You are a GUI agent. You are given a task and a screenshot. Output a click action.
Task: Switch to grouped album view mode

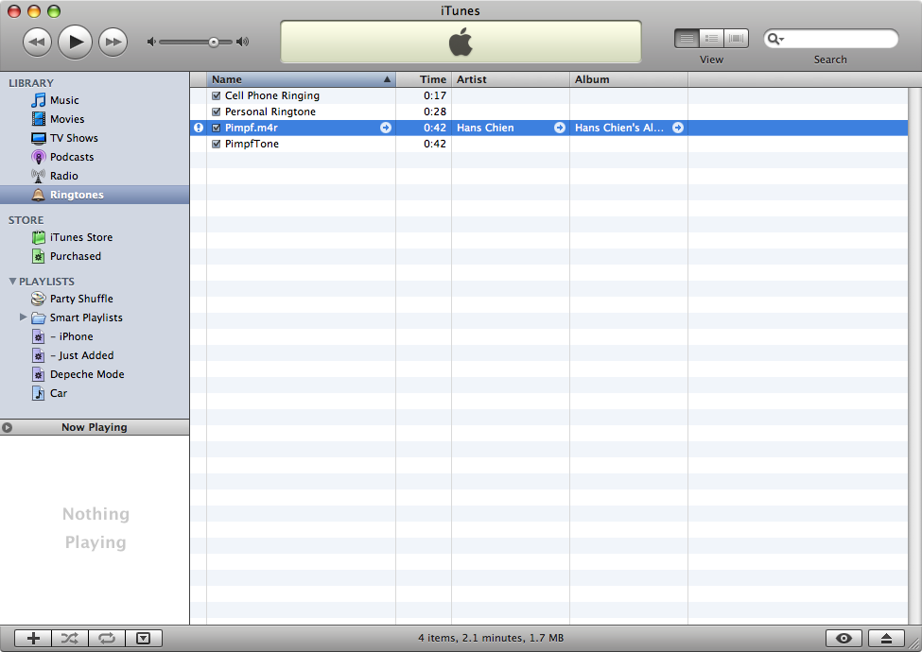(x=711, y=39)
